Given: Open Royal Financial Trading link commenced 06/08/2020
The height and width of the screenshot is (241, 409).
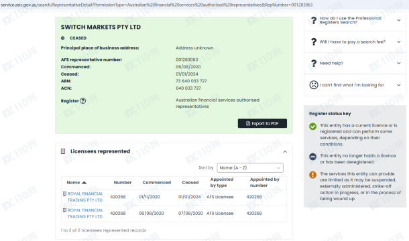Looking at the screenshot, I should [x=85, y=214].
